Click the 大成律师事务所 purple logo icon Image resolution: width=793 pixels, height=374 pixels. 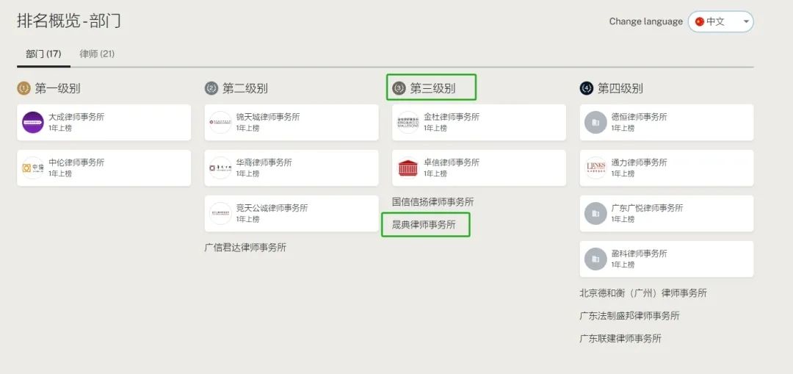(x=33, y=122)
